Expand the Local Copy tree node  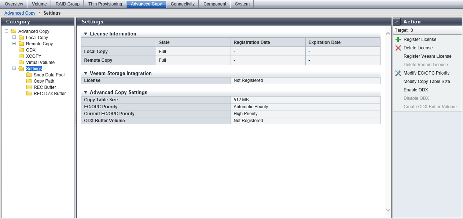14,37
